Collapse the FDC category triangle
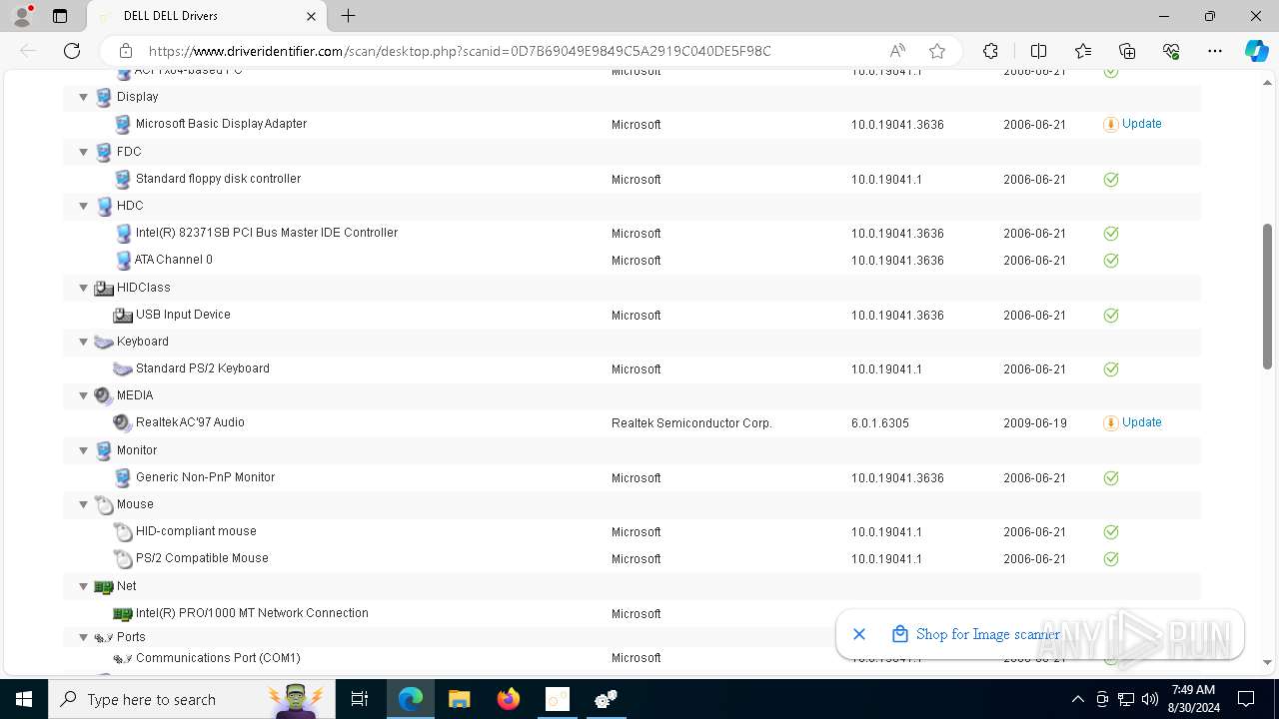The image size is (1279, 719). tap(84, 152)
